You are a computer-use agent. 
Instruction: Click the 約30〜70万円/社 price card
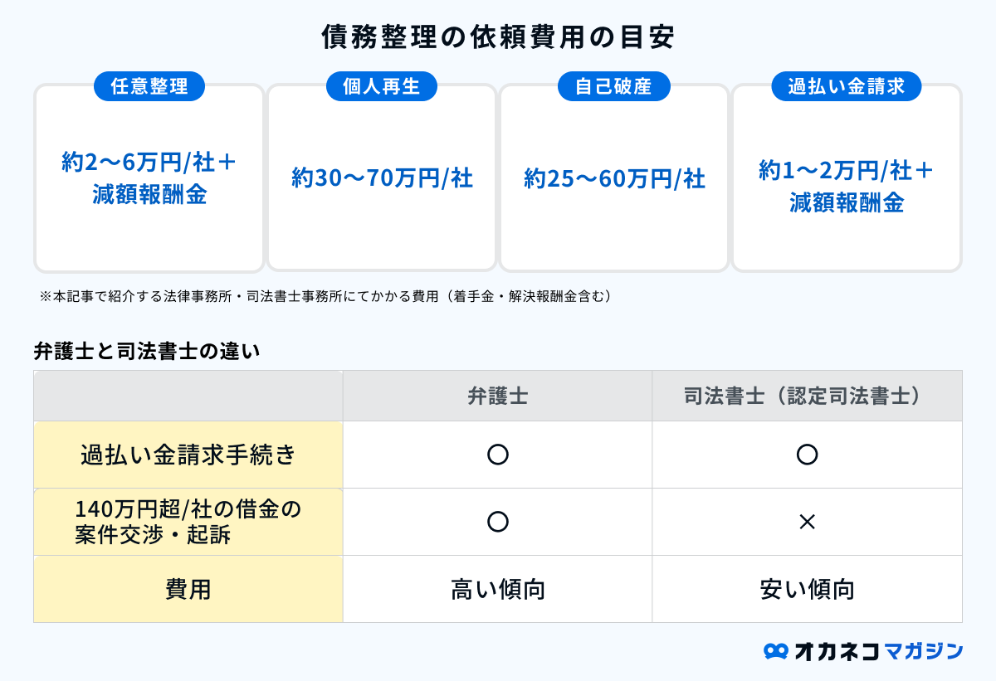point(382,178)
